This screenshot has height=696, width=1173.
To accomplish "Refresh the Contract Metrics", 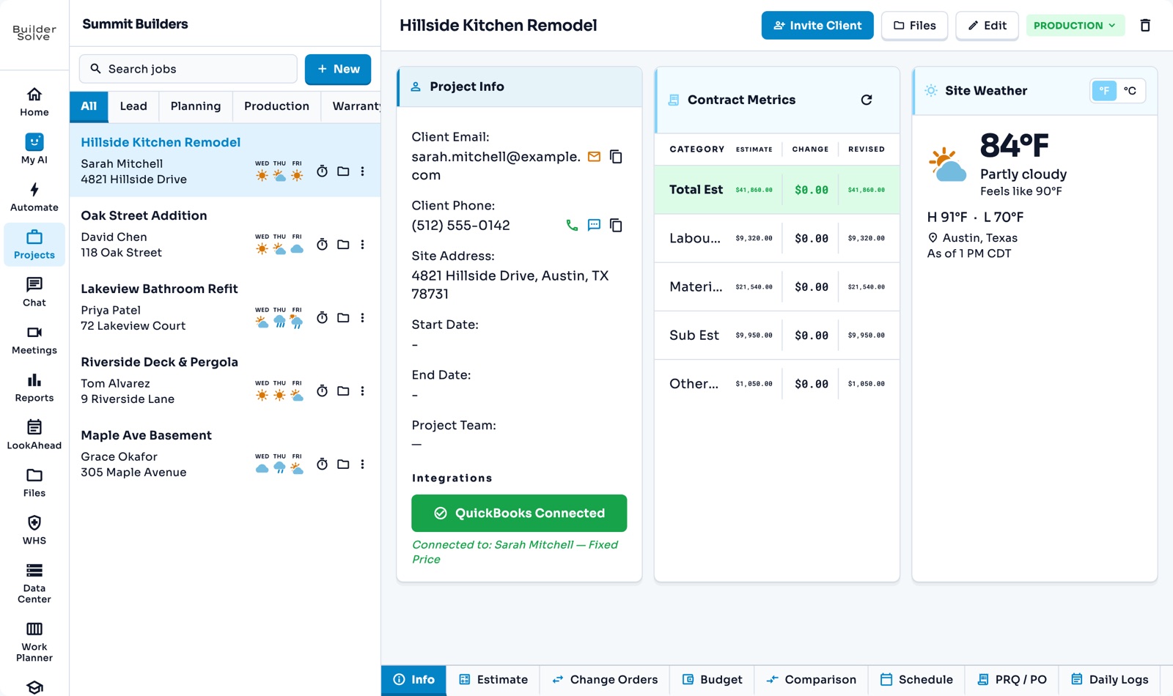I will (x=867, y=100).
